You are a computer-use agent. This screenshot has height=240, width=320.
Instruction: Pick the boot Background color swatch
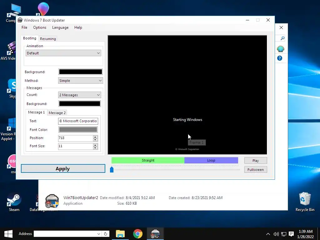click(x=80, y=72)
